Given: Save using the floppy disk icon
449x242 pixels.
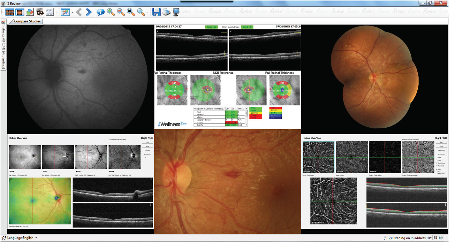Looking at the screenshot, I should click(156, 12).
